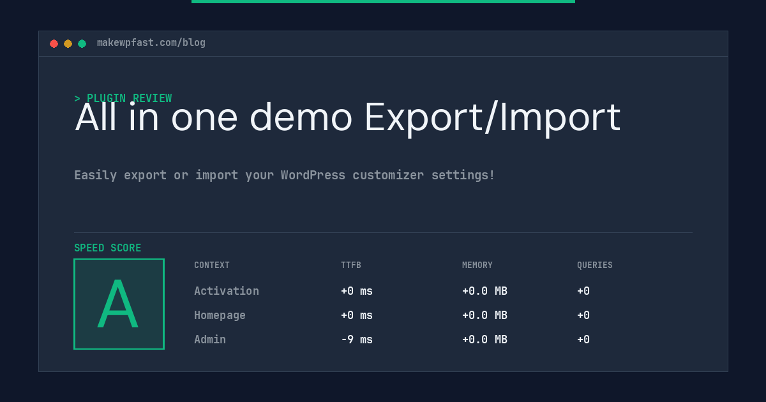This screenshot has width=766, height=402.
Task: Select the Homepage row label
Action: [220, 315]
